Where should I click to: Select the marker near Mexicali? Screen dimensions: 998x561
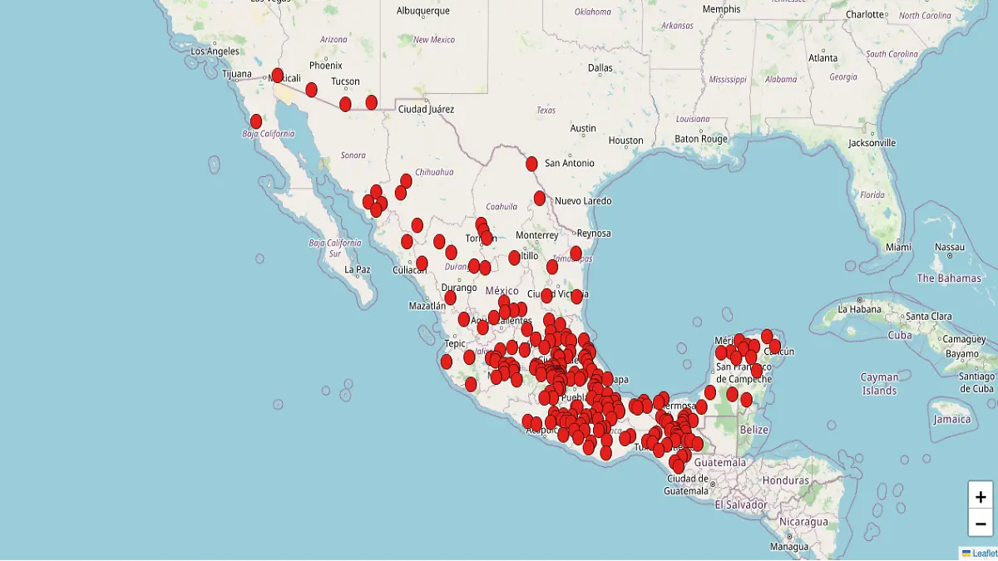click(x=278, y=76)
